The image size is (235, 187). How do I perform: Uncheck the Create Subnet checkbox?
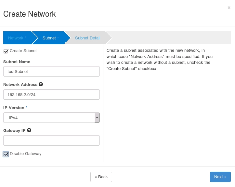pyautogui.click(x=6, y=51)
